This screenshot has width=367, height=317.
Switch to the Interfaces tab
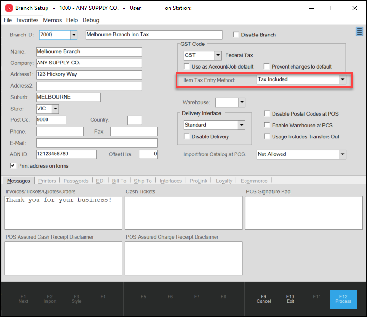click(170, 181)
